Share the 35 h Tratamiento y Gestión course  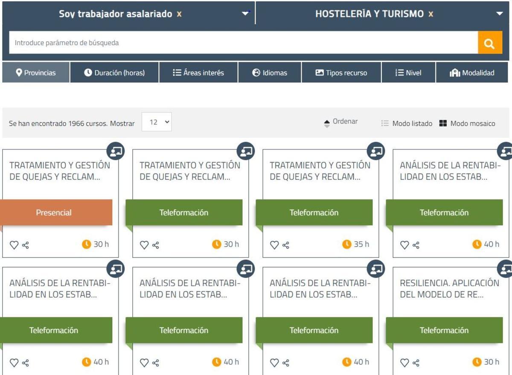click(286, 245)
